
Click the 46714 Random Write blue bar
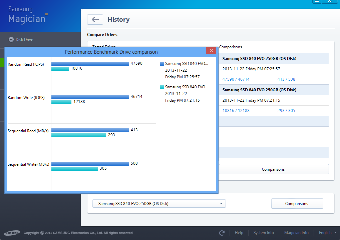coord(90,97)
